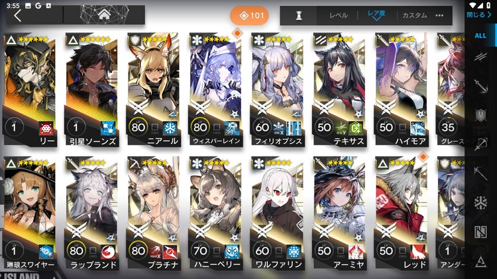This screenshot has width=497, height=279.
Task: Filter by Defender shield class icon
Action: pyautogui.click(x=480, y=115)
